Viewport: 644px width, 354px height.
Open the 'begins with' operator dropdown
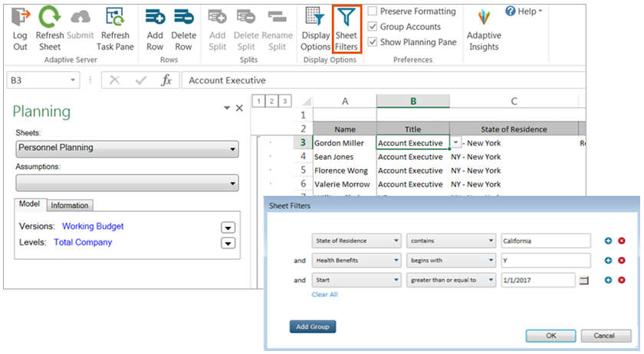451,261
